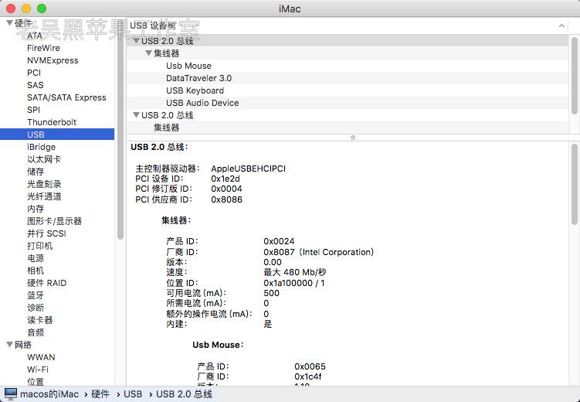Click the sort chevron in USB 设备树 header
Image resolution: width=580 pixels, height=402 pixels.
(561, 26)
